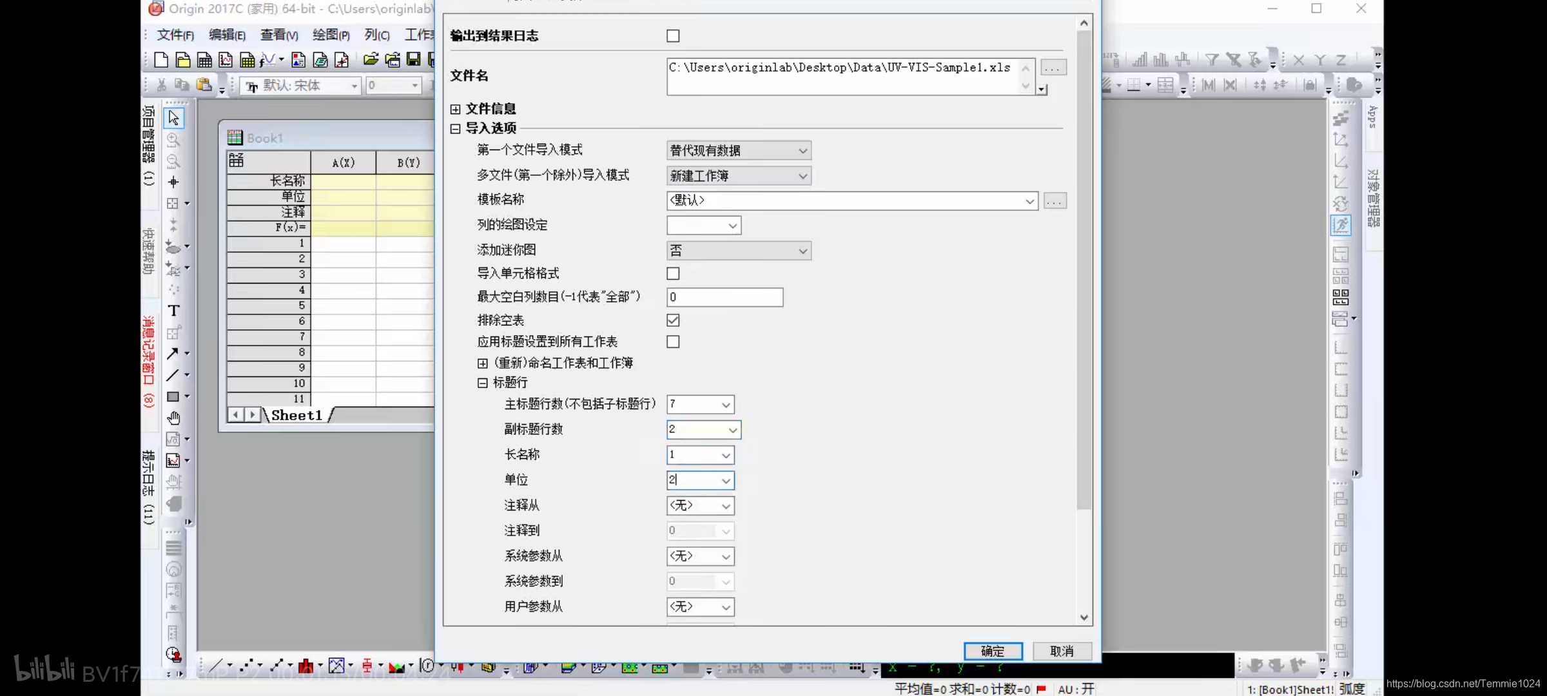Select the Arrow drawing tool
This screenshot has height=696, width=1547.
click(173, 354)
